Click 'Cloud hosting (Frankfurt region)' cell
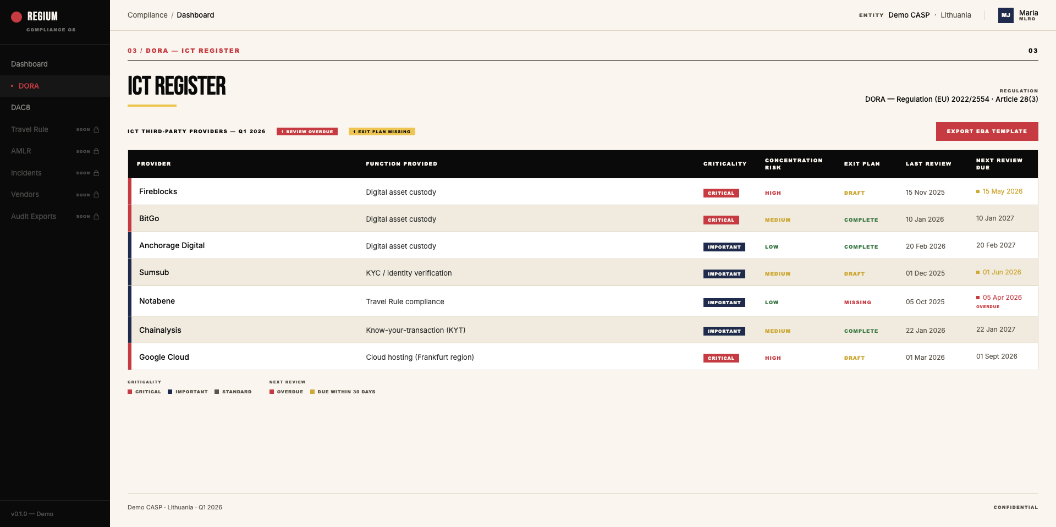Image resolution: width=1056 pixels, height=527 pixels. click(420, 358)
